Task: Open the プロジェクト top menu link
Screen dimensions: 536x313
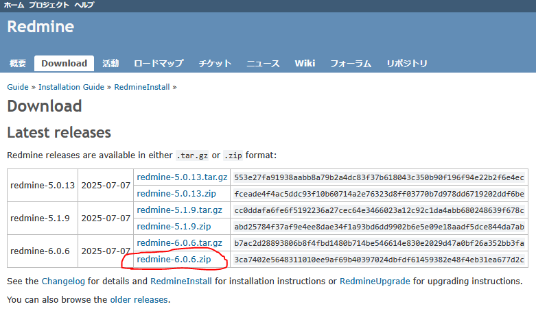Action: [49, 5]
